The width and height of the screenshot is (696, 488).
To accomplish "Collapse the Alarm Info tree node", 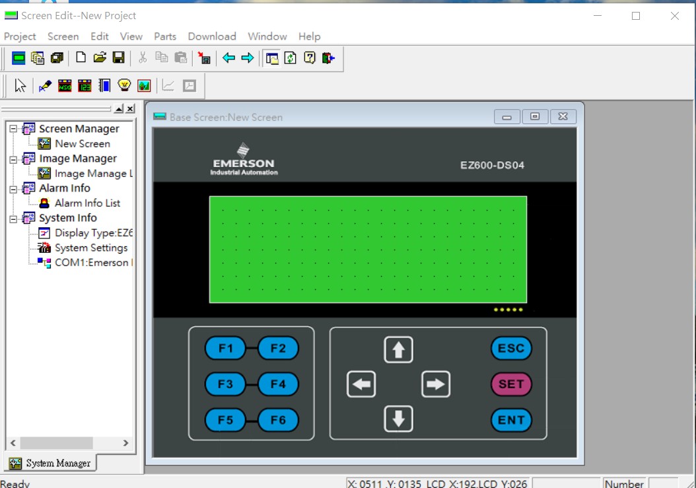I will point(13,188).
